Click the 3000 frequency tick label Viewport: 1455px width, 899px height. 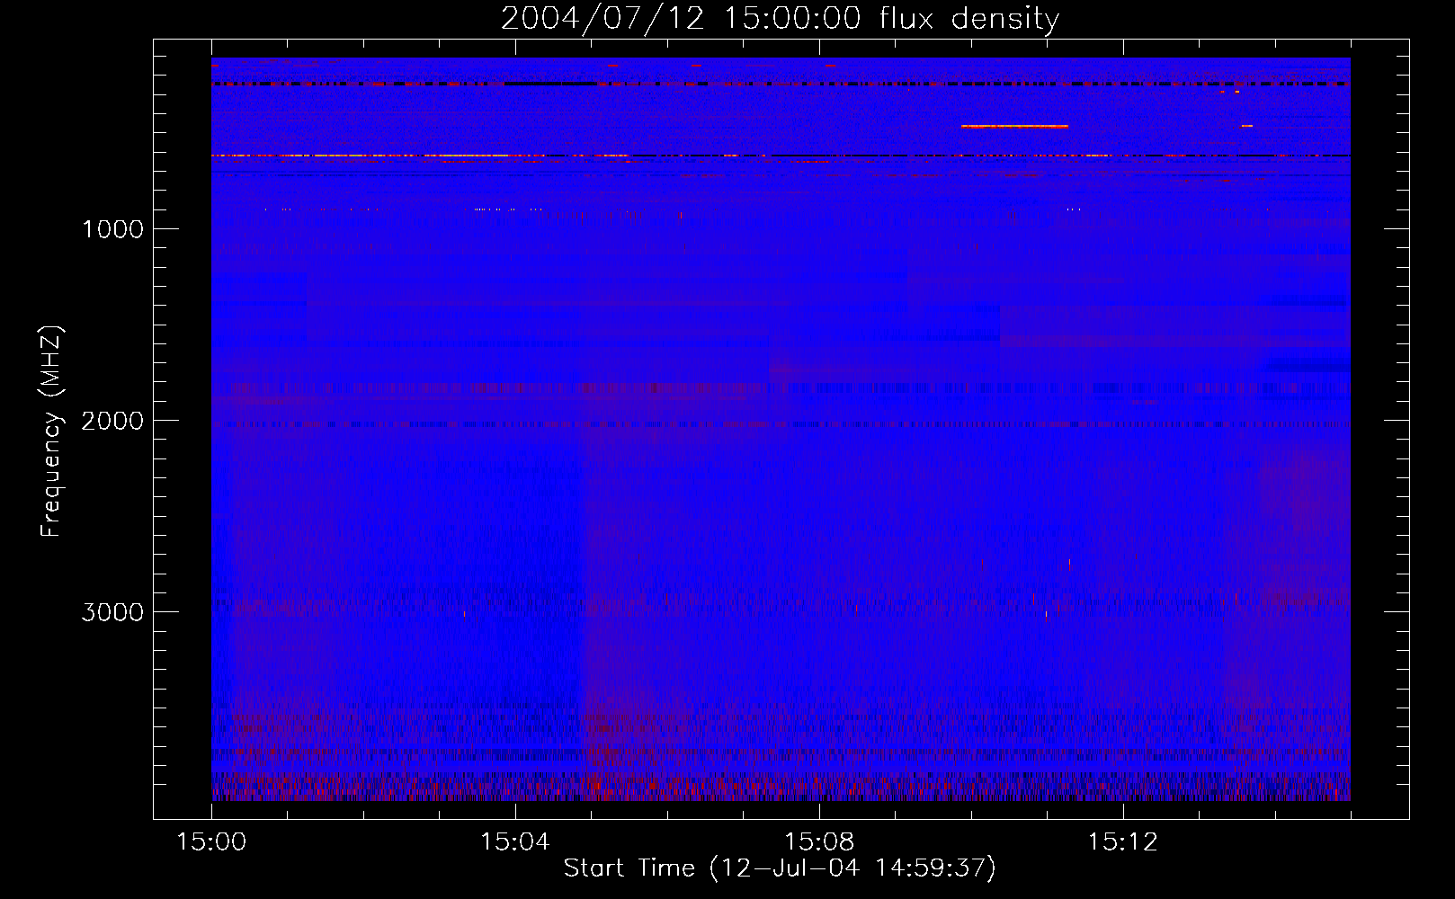112,612
